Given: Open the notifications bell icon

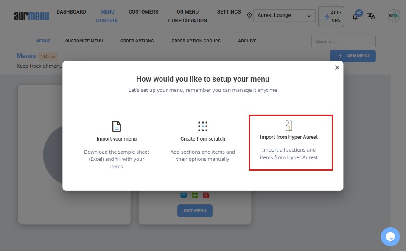Looking at the screenshot, I should click(x=356, y=17).
